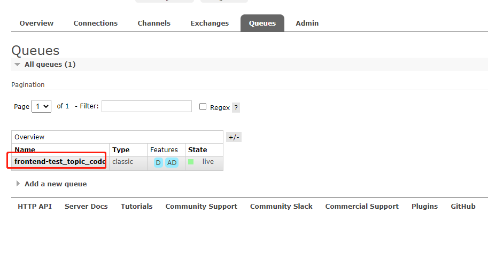The height and width of the screenshot is (260, 488).
Task: Go to the Channels tab
Action: (x=154, y=23)
